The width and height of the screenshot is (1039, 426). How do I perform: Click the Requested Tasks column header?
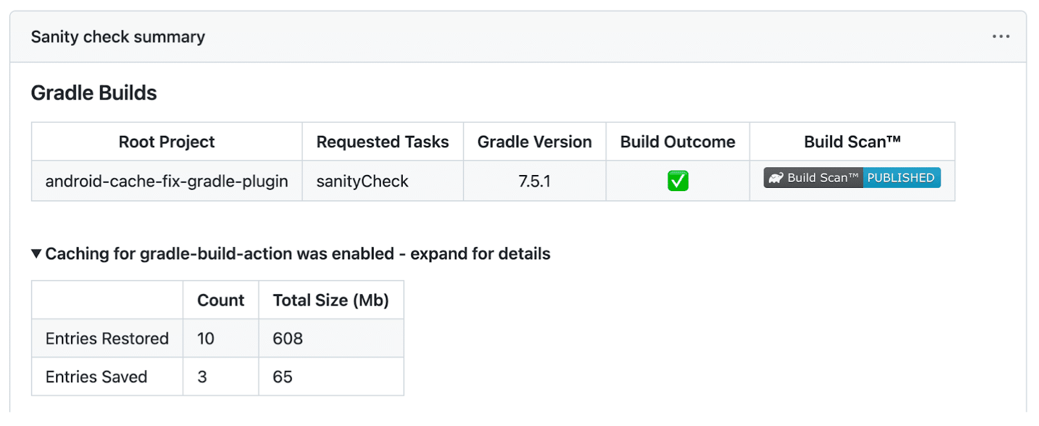383,142
